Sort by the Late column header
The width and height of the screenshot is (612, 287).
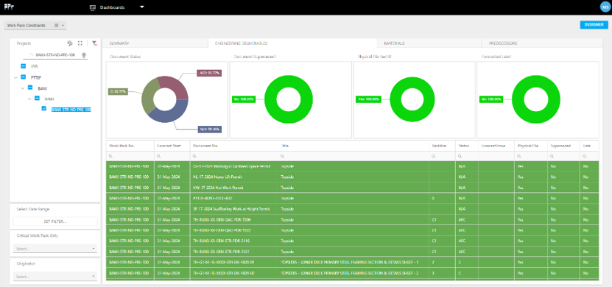point(589,146)
